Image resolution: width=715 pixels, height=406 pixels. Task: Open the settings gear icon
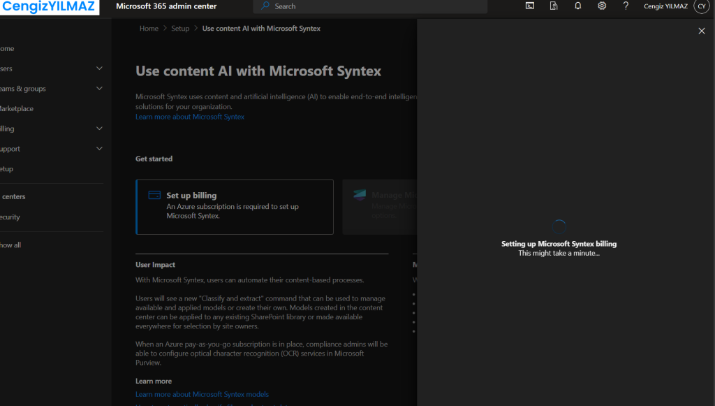(x=602, y=6)
